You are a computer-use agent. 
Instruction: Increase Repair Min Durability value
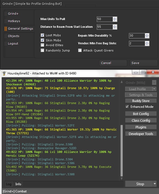[x=147, y=35]
